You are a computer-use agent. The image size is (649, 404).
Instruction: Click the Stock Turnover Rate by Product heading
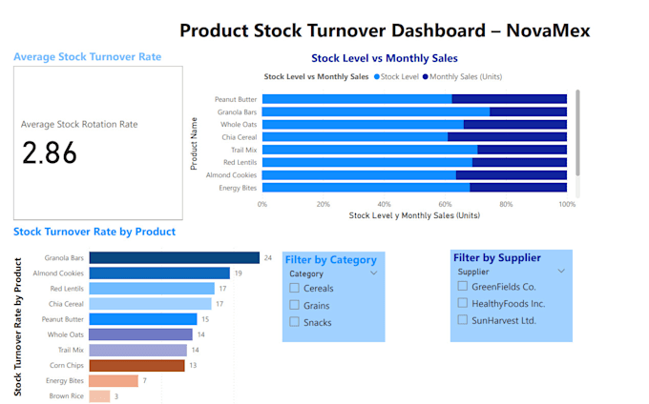pyautogui.click(x=94, y=232)
